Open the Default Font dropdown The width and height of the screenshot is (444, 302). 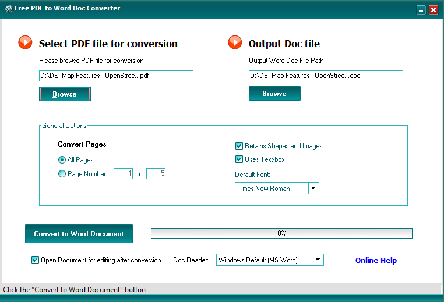pos(313,189)
